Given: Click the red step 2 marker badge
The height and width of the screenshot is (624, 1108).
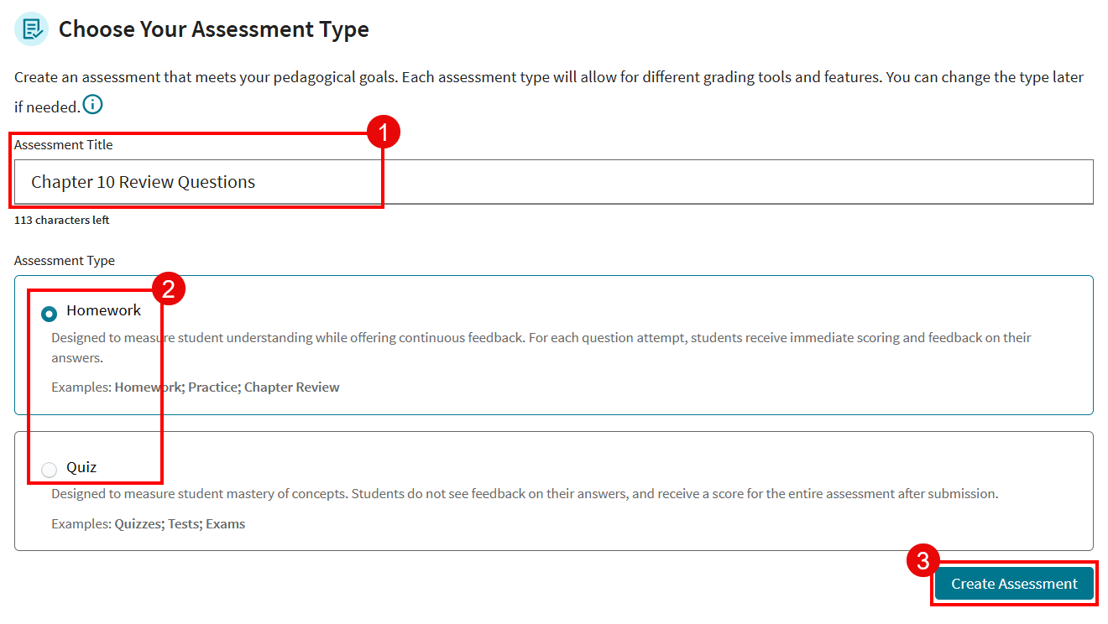Looking at the screenshot, I should pos(168,289).
